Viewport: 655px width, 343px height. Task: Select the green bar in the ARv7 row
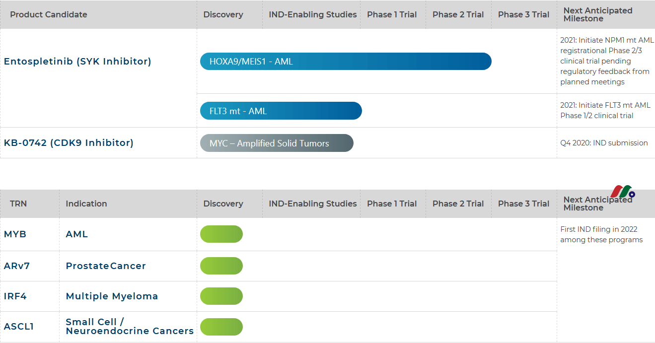pos(221,266)
